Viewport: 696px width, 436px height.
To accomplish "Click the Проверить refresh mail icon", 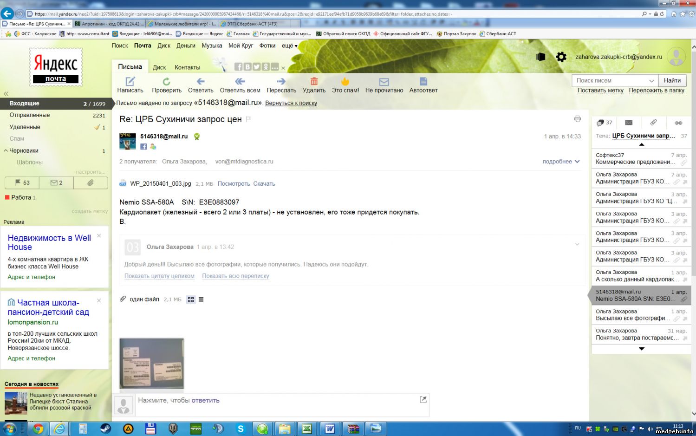I will pos(166,82).
